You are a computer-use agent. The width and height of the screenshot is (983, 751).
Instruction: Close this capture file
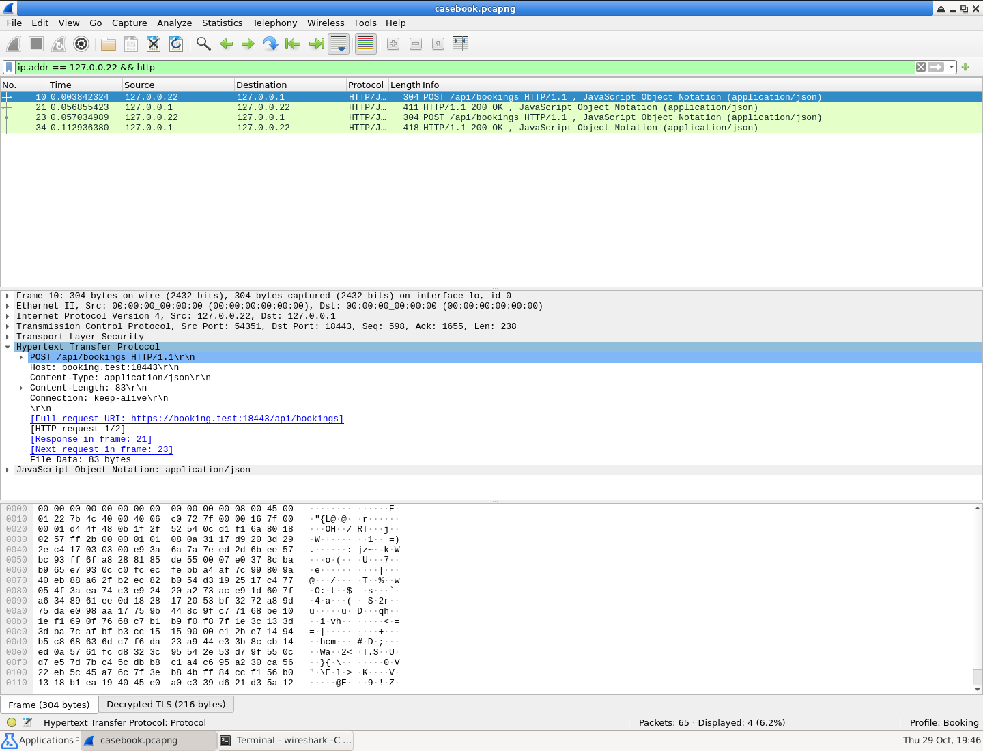pos(154,44)
